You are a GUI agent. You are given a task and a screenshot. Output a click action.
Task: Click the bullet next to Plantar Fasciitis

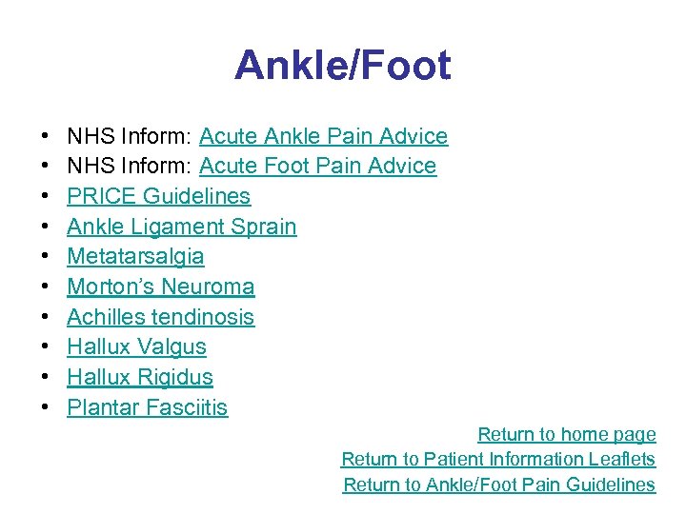pyautogui.click(x=46, y=407)
